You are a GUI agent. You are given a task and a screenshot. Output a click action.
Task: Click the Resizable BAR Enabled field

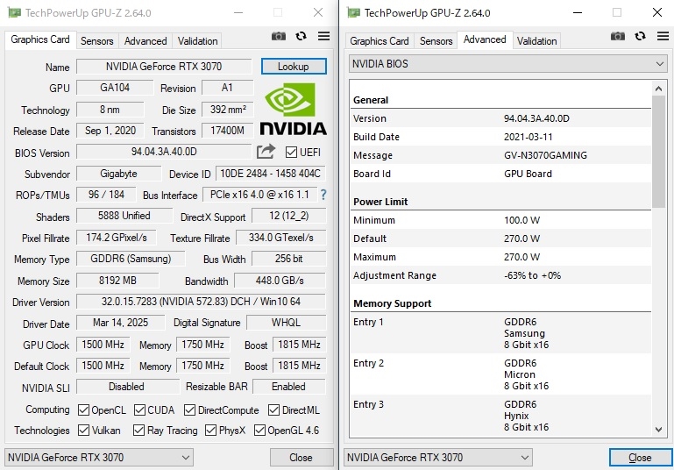[x=289, y=387]
